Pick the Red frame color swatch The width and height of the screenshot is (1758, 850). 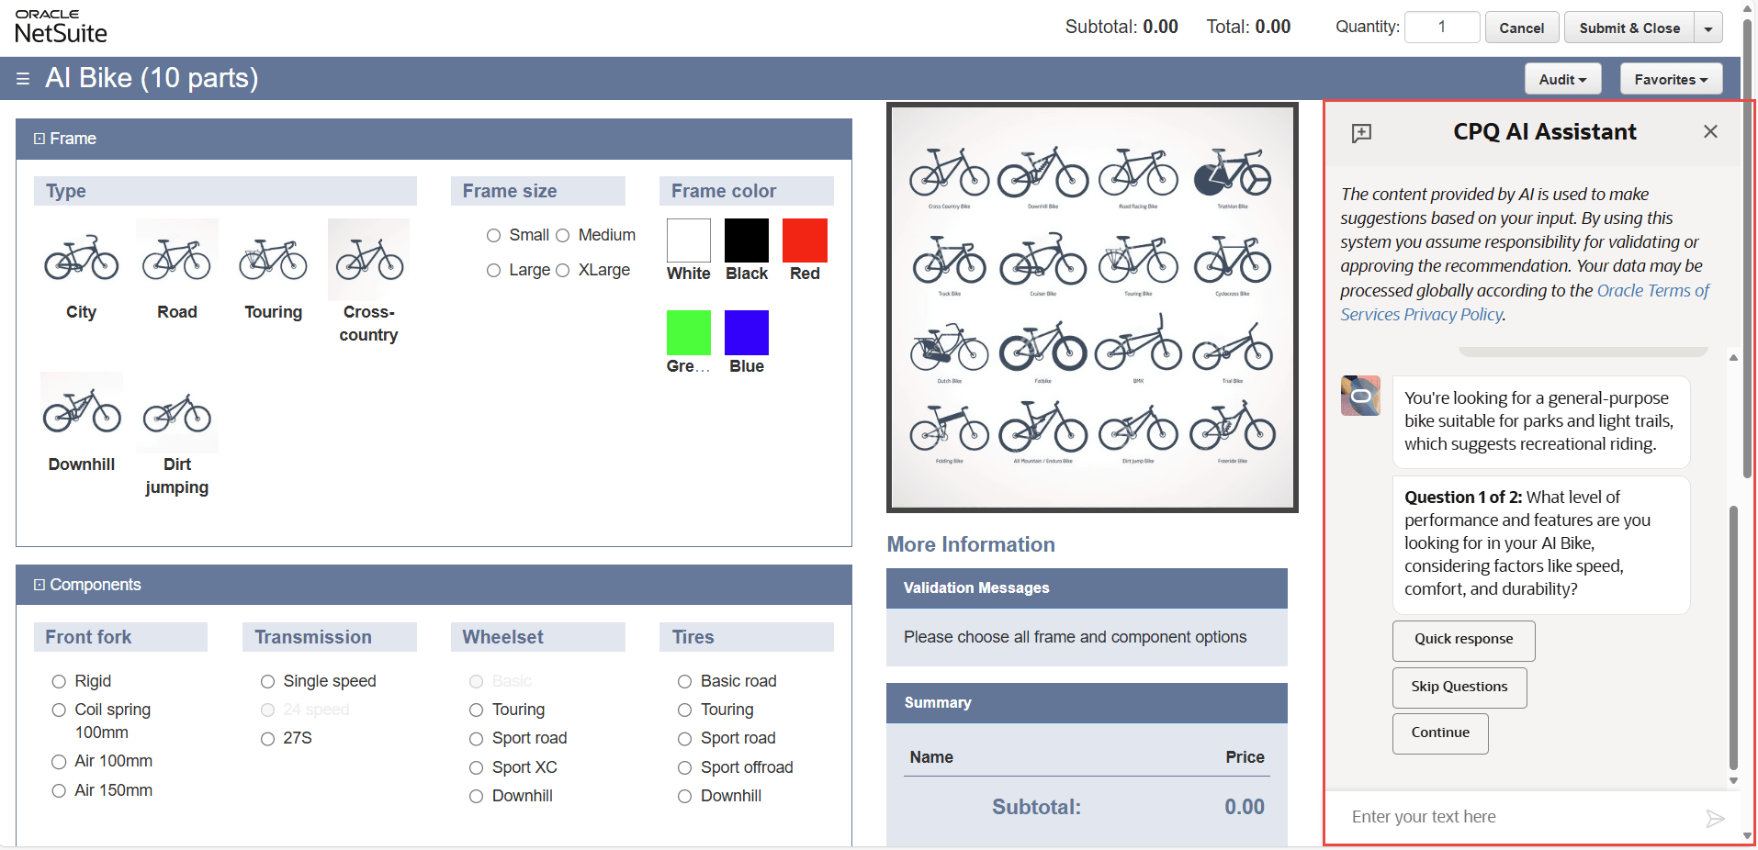click(x=805, y=240)
